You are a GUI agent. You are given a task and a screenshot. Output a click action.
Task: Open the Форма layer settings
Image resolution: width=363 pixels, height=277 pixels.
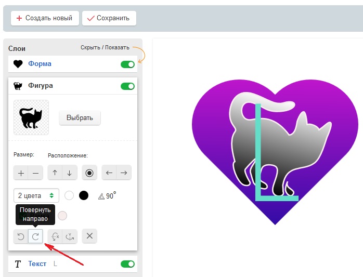[x=40, y=63]
